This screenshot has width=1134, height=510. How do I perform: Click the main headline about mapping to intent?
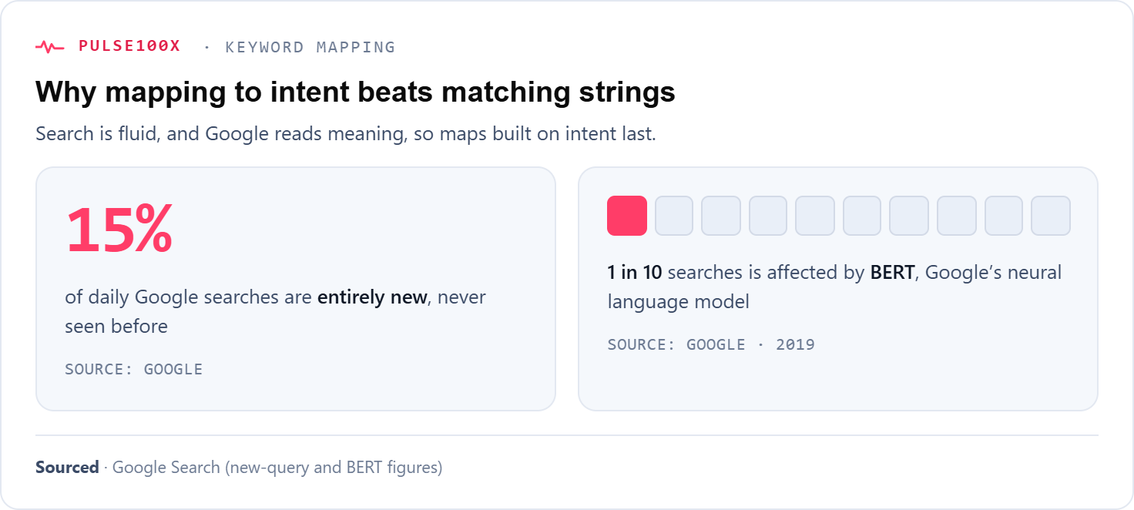pyautogui.click(x=355, y=92)
